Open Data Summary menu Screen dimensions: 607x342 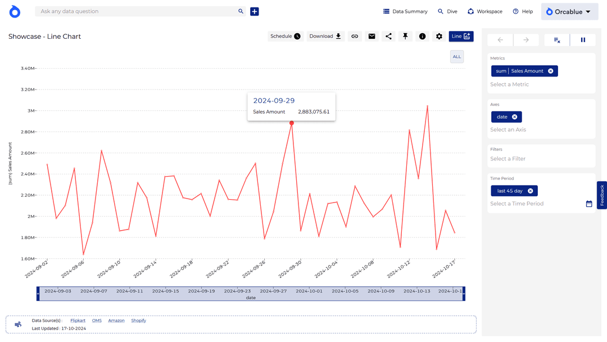click(x=405, y=11)
